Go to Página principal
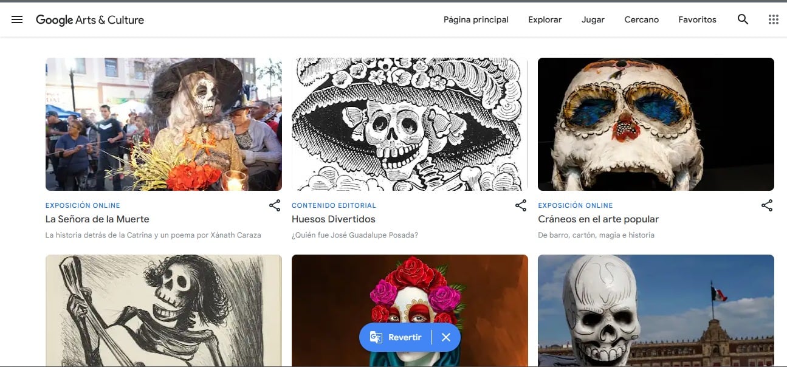 (476, 19)
